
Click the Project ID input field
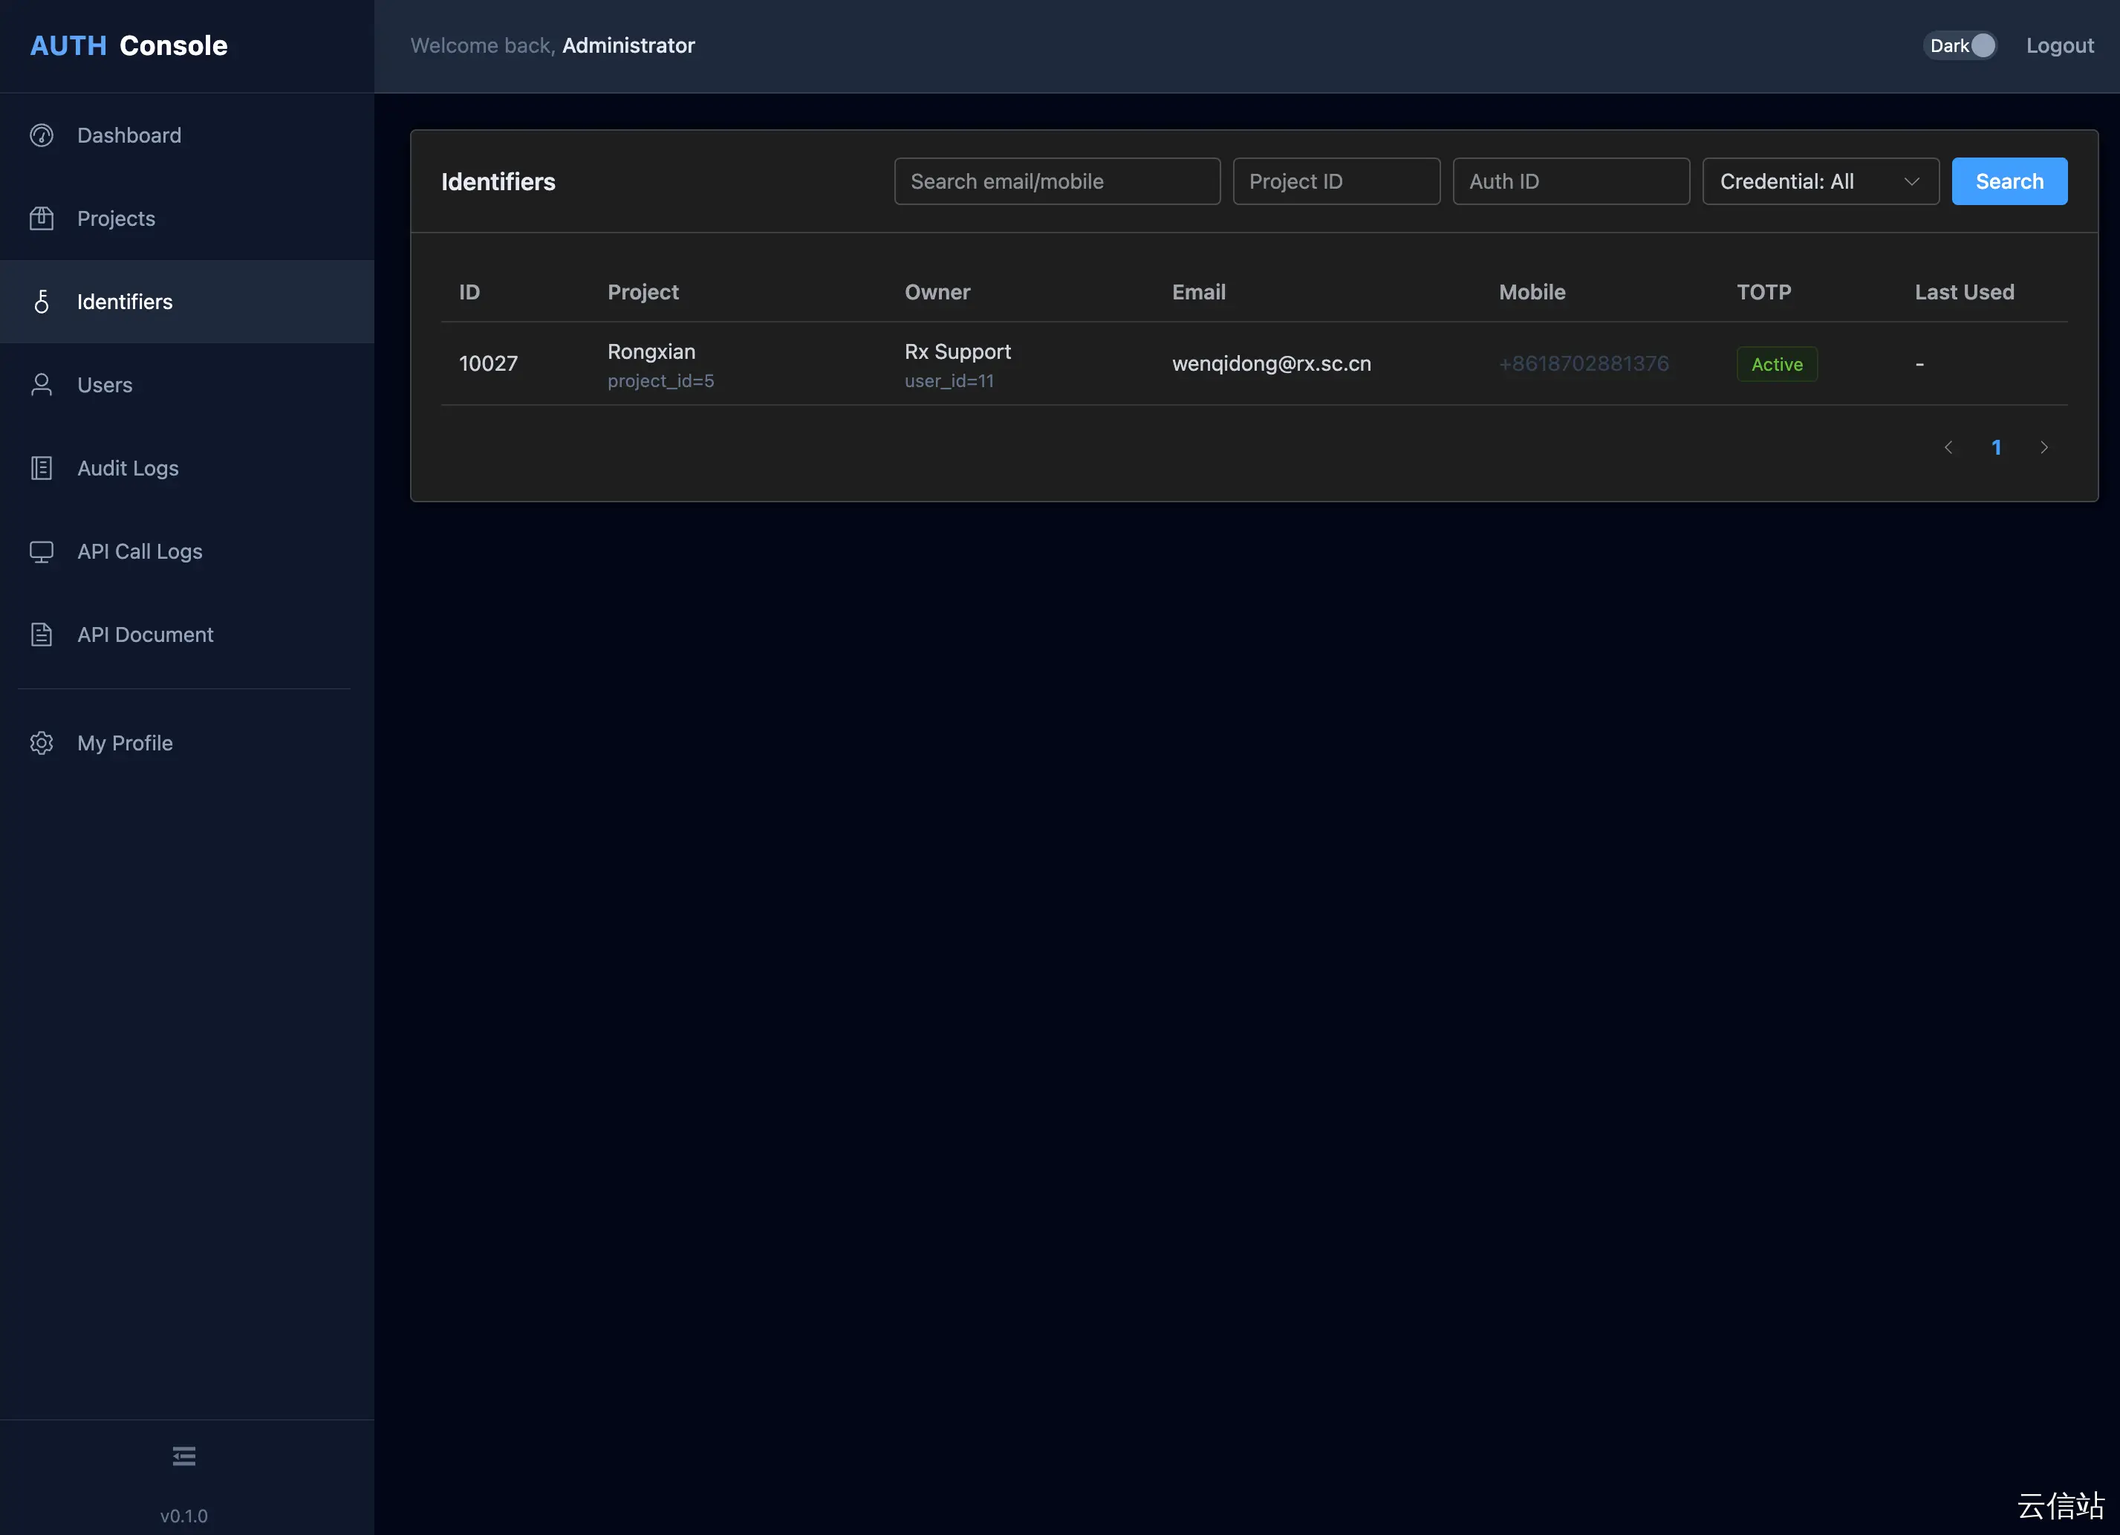pyautogui.click(x=1336, y=181)
